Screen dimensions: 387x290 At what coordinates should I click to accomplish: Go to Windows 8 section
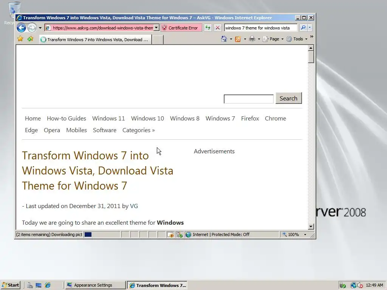tap(184, 118)
